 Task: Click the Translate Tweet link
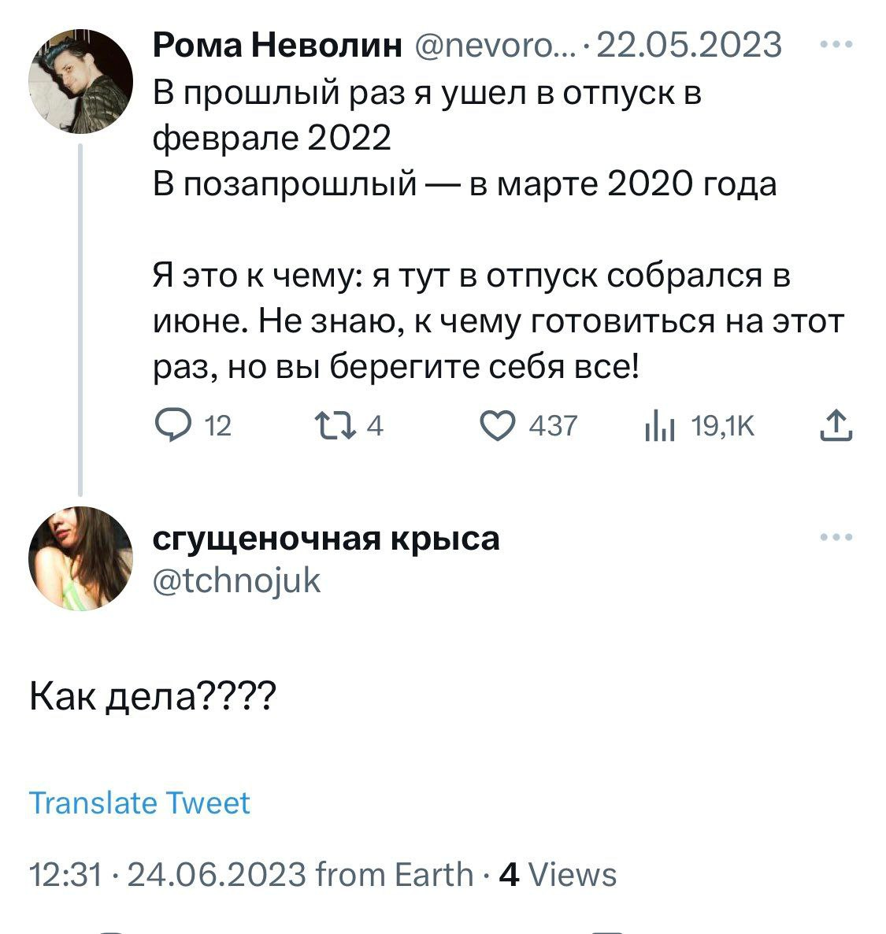(139, 802)
